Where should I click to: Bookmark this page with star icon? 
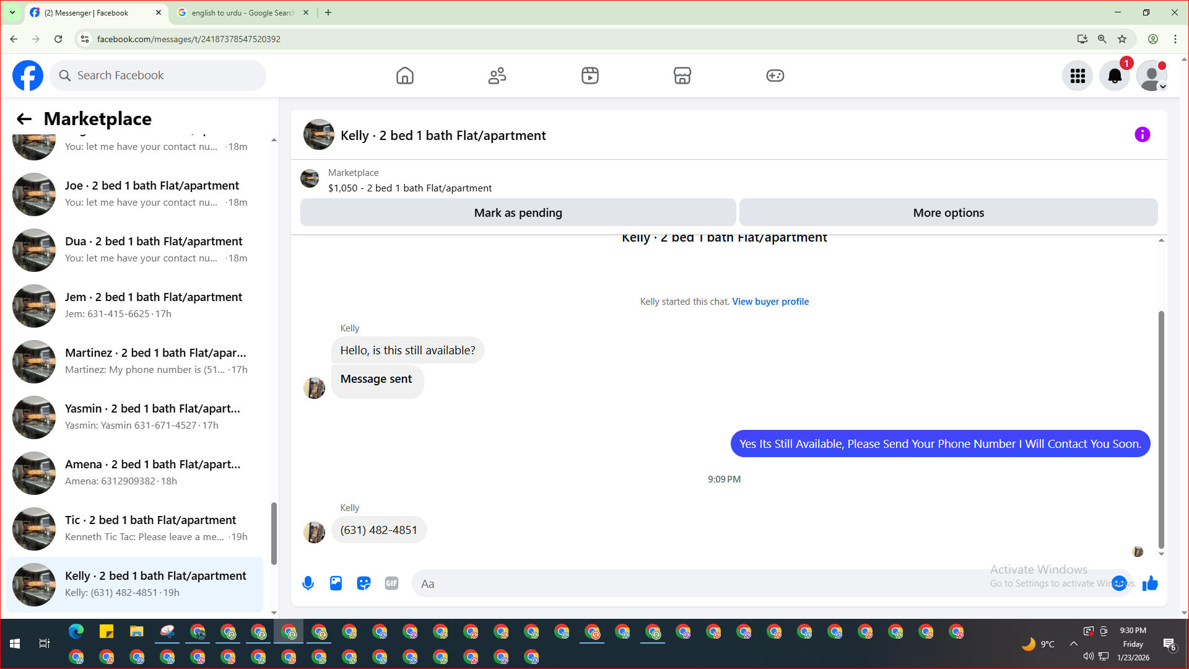pyautogui.click(x=1122, y=39)
